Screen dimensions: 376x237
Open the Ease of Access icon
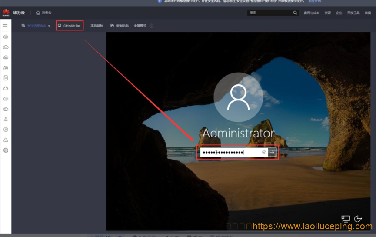pos(358,219)
